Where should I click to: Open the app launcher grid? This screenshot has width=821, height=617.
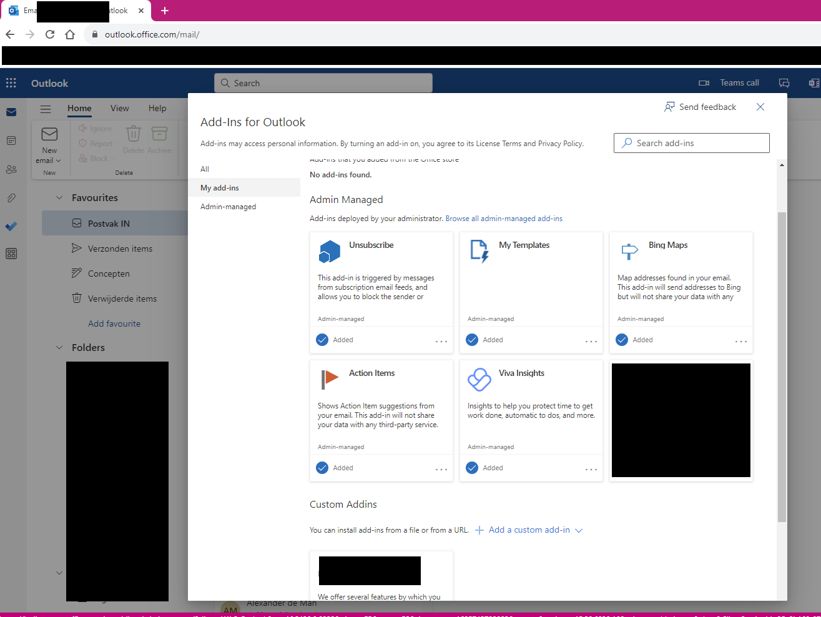coord(11,82)
